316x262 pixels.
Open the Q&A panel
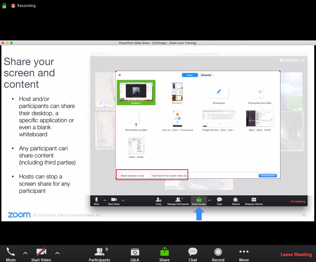pos(135,254)
